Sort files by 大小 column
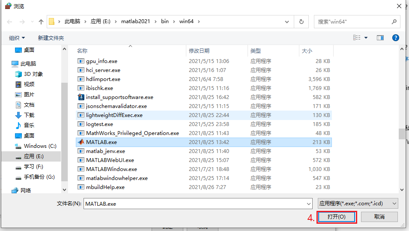Viewport: 409px width, 231px height. [x=307, y=51]
